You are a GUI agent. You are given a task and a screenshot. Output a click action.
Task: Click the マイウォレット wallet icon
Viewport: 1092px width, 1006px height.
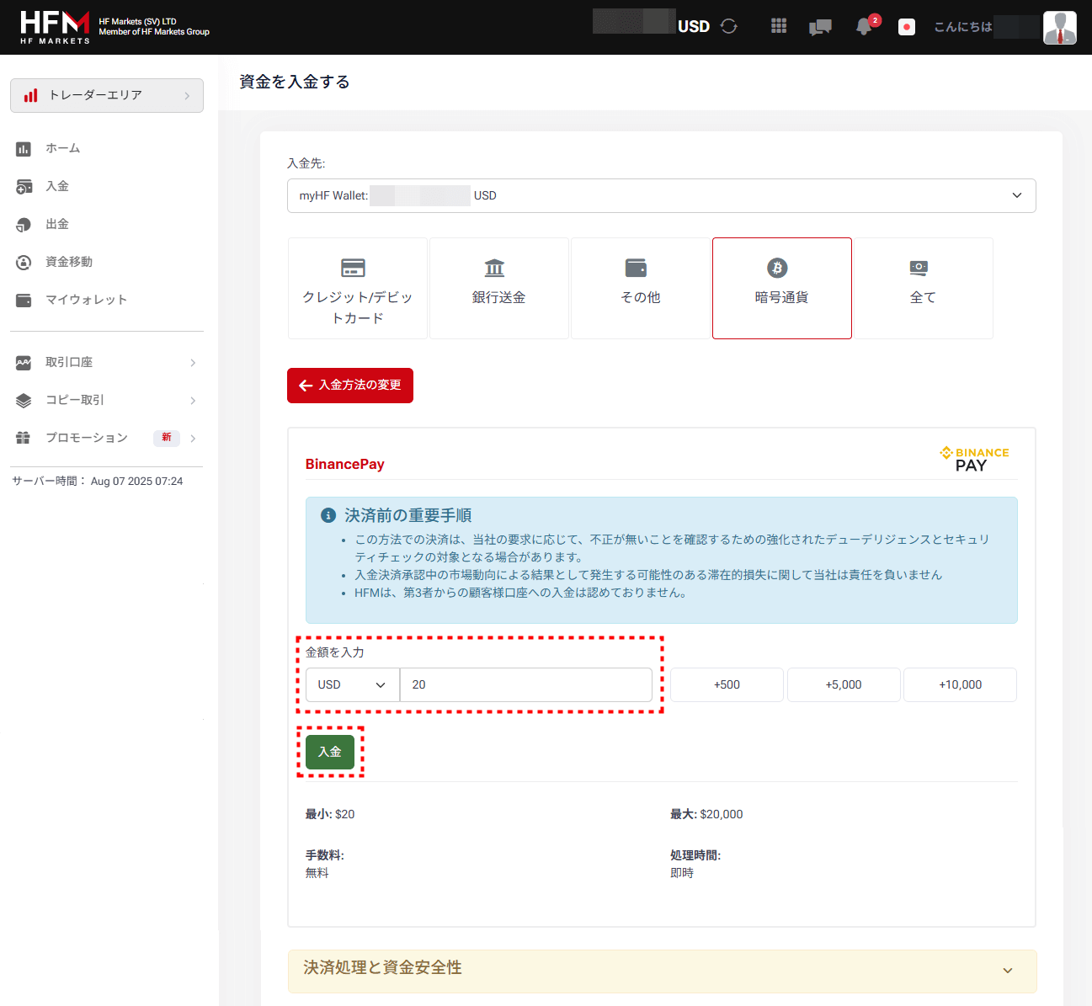point(24,301)
